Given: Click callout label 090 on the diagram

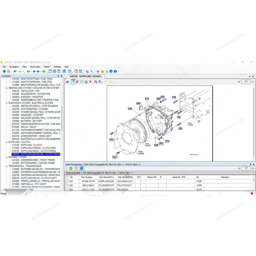Looking at the screenshot, I should [x=138, y=103].
